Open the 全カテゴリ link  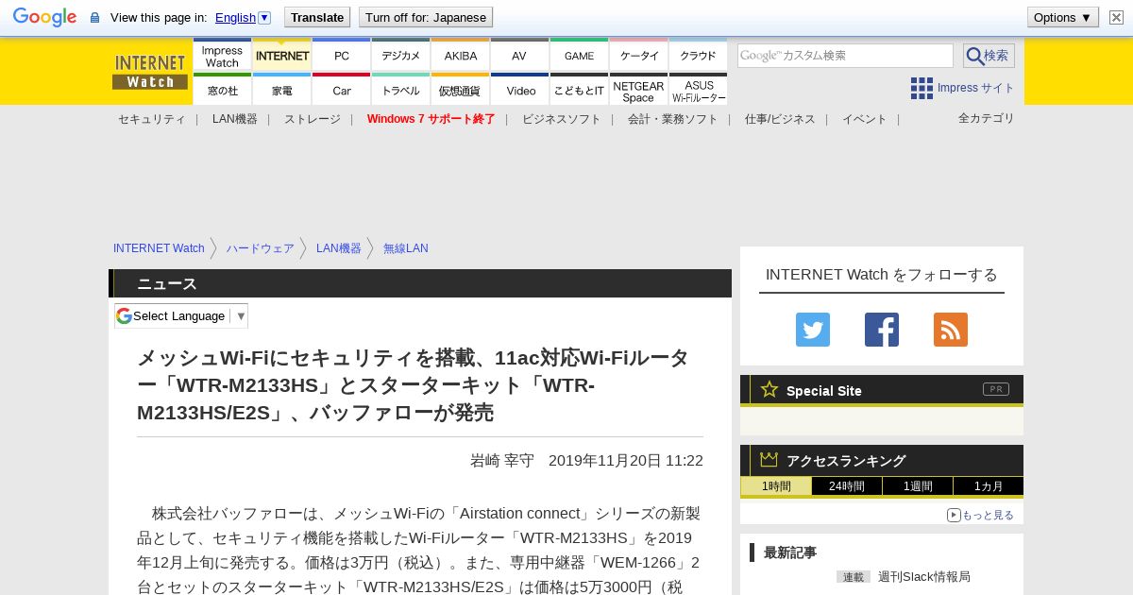click(987, 118)
